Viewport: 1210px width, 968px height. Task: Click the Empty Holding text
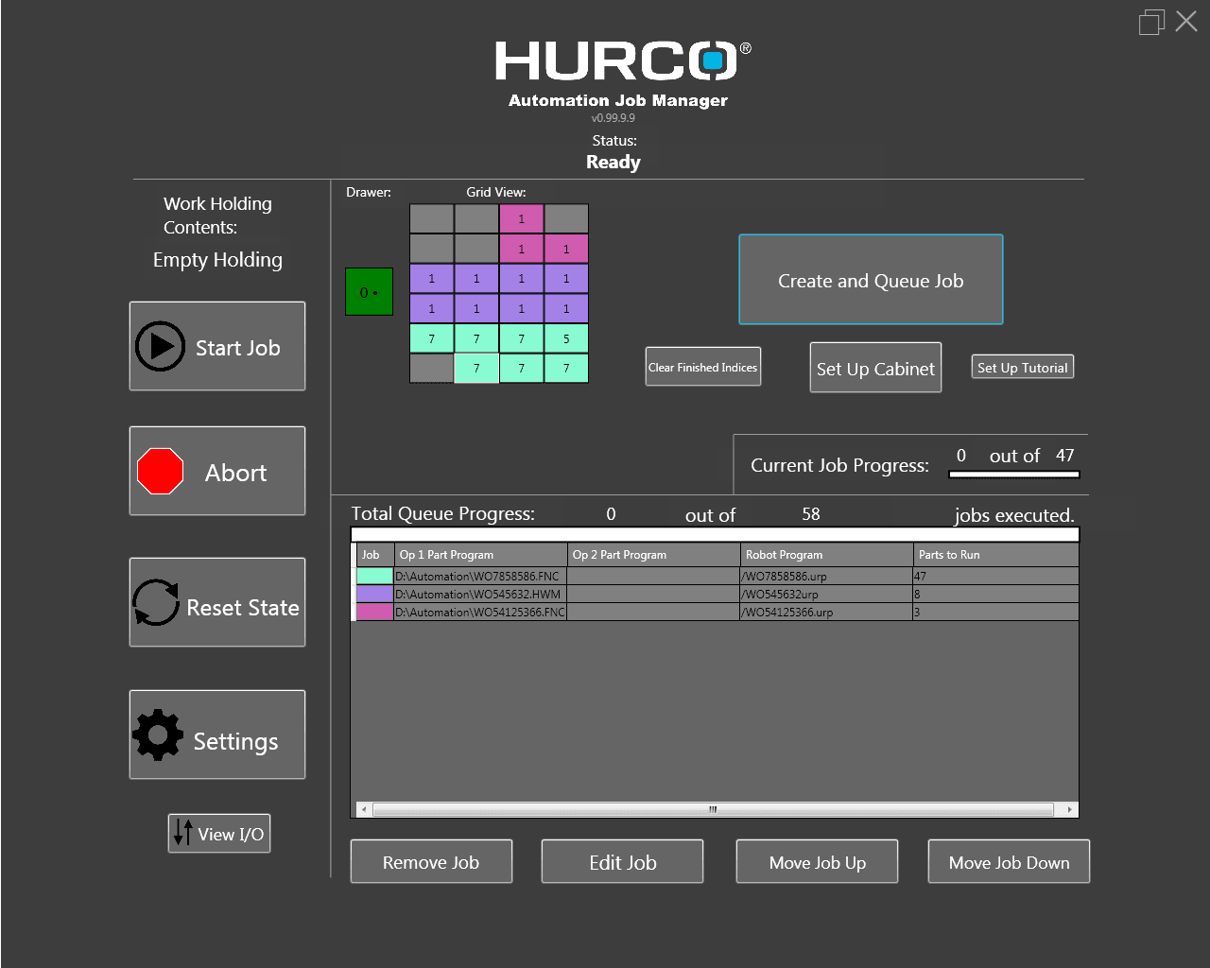(x=217, y=260)
